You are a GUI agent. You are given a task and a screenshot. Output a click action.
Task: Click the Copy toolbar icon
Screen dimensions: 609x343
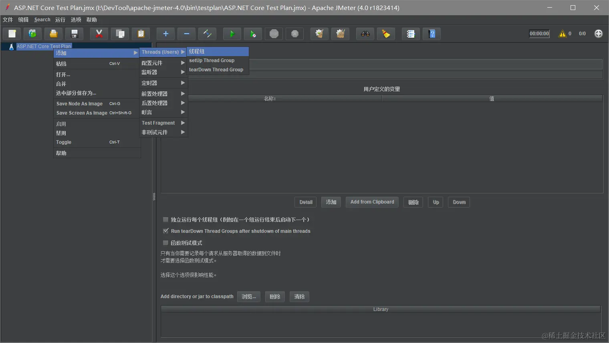[120, 34]
